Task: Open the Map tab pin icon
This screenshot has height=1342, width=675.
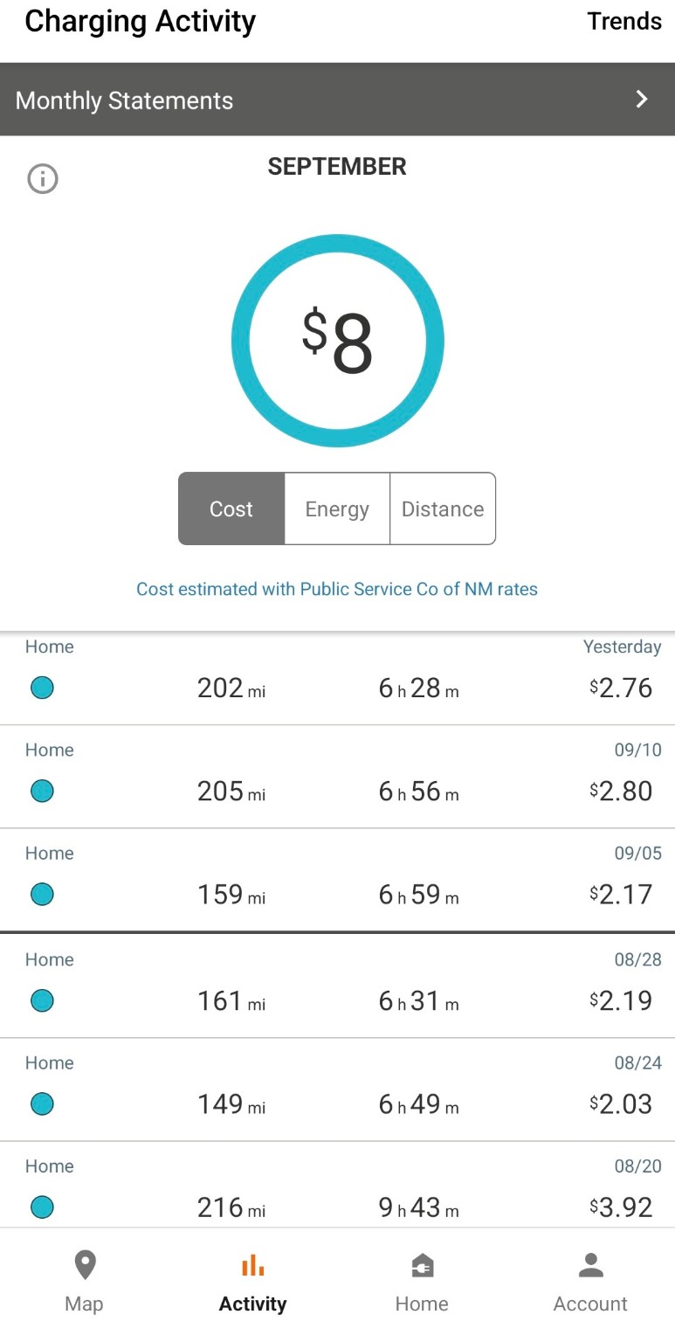Action: [85, 1264]
